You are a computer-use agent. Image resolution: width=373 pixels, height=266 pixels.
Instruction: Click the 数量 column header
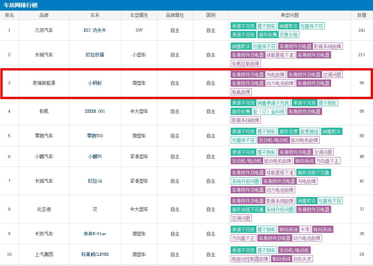pyautogui.click(x=362, y=15)
